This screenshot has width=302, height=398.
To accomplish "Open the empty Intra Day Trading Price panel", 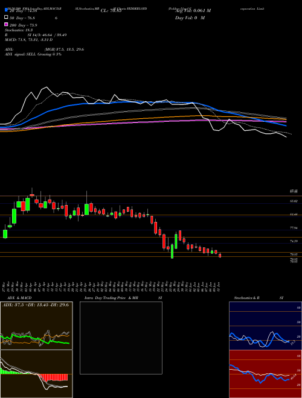I will pyautogui.click(x=121, y=338).
